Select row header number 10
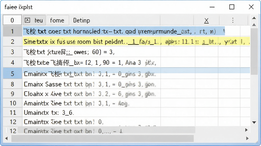Image resolution: width=261 pixels, height=146 pixels. coord(12,103)
